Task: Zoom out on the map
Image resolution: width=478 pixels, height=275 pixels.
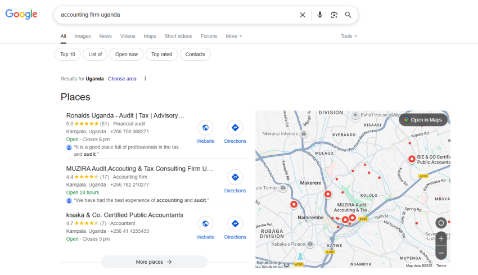Action: 441,253
